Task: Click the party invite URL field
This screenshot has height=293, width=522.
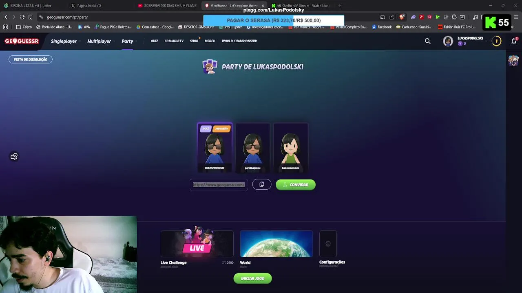Action: (x=219, y=185)
